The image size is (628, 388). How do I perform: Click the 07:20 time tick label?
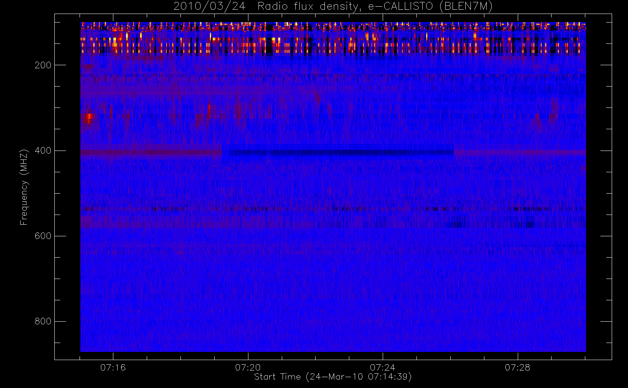point(248,367)
